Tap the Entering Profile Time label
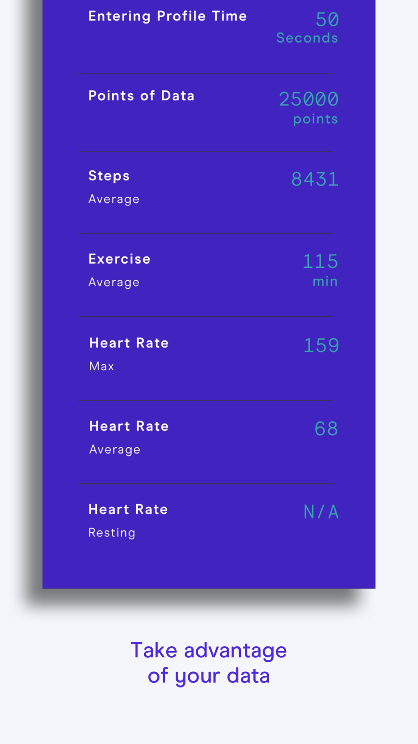The image size is (418, 744). [168, 16]
